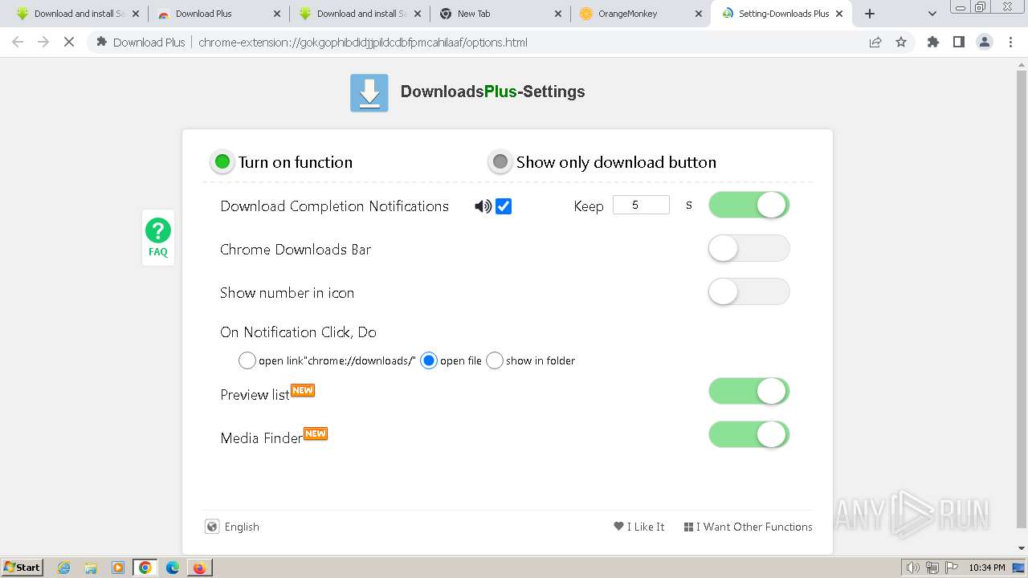This screenshot has width=1028, height=578.
Task: Open Chrome profile avatar
Action: pyautogui.click(x=985, y=42)
